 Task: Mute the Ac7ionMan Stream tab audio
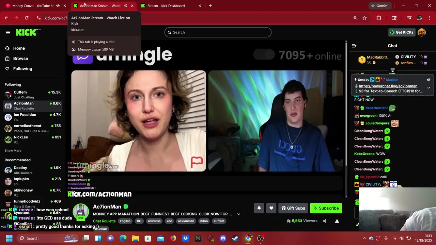point(125,6)
